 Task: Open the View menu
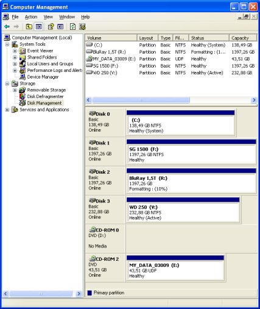(48, 17)
